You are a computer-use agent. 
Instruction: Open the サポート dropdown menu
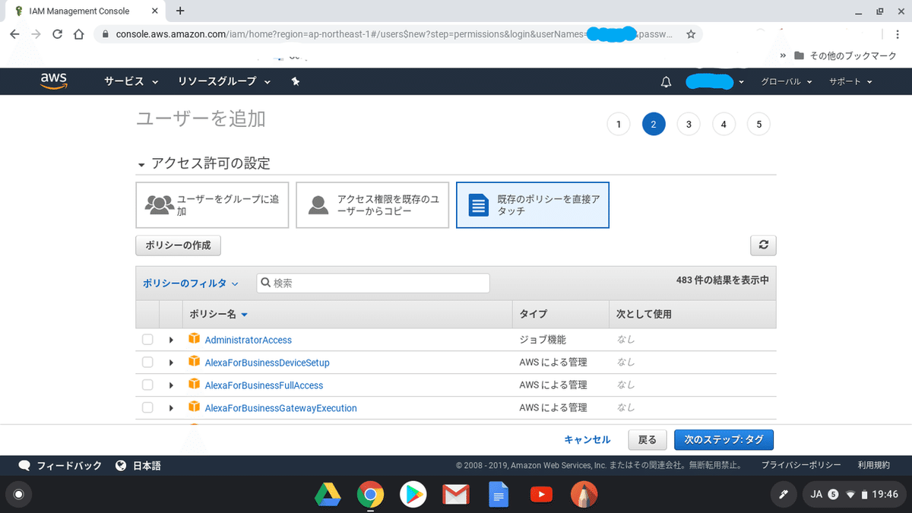pos(850,82)
